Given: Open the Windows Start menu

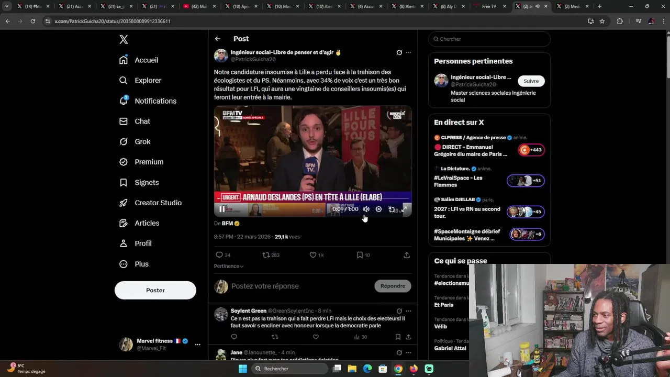Looking at the screenshot, I should point(242,369).
